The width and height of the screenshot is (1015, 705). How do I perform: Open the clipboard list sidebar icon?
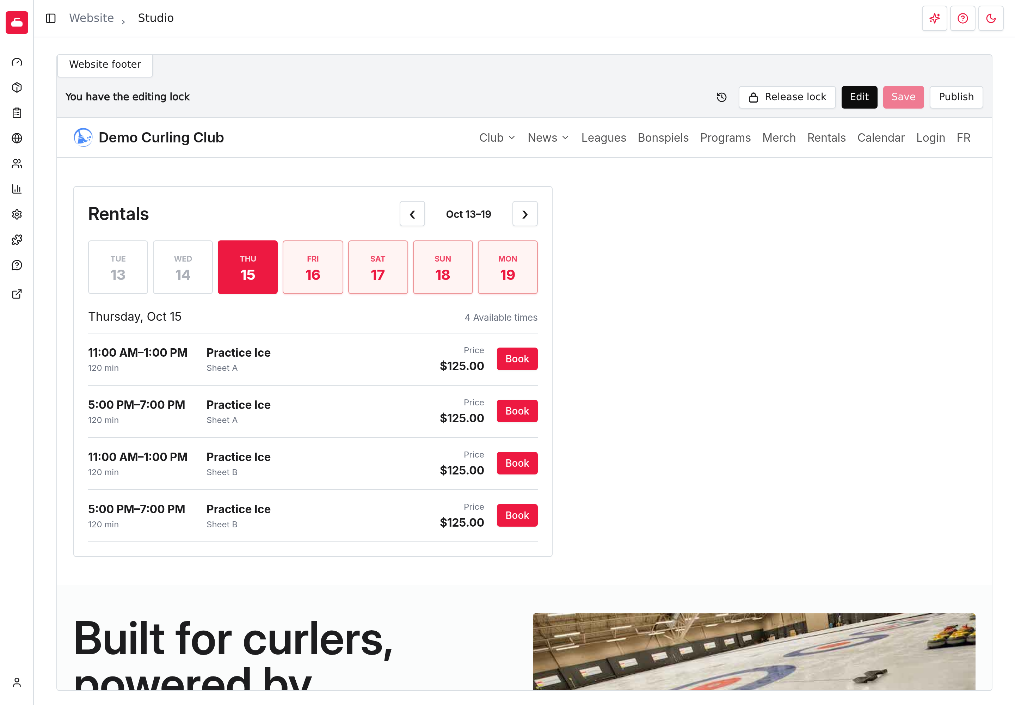click(x=17, y=113)
